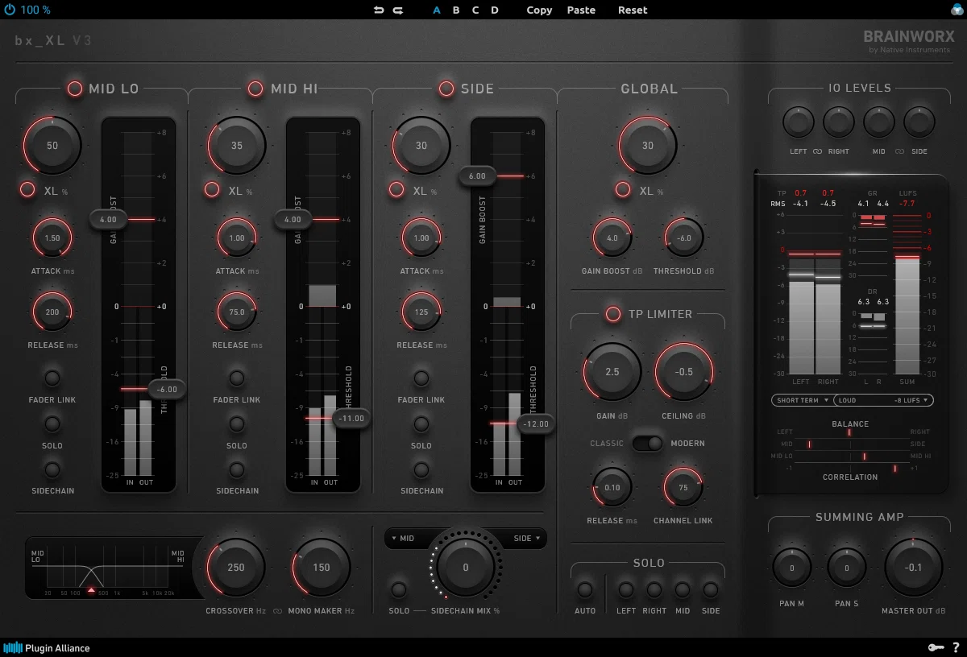Enable the TP LIMITER power button
Image resolution: width=967 pixels, height=657 pixels.
613,314
